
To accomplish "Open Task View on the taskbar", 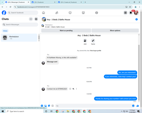I will tap(51, 111).
